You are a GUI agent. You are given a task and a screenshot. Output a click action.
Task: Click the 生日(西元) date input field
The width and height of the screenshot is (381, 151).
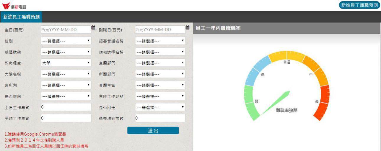(65, 29)
